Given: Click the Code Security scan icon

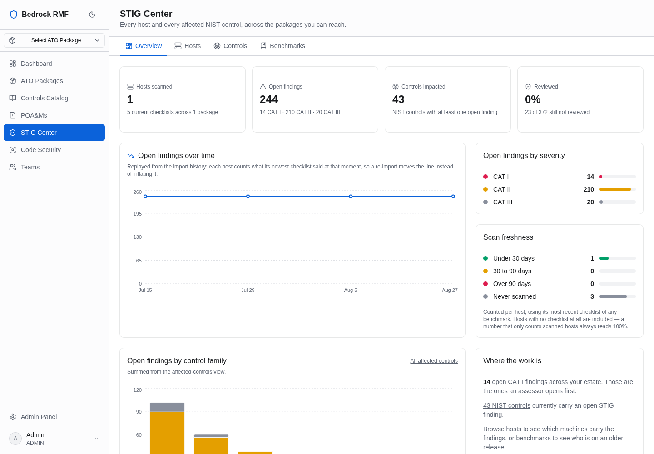Looking at the screenshot, I should coord(13,150).
